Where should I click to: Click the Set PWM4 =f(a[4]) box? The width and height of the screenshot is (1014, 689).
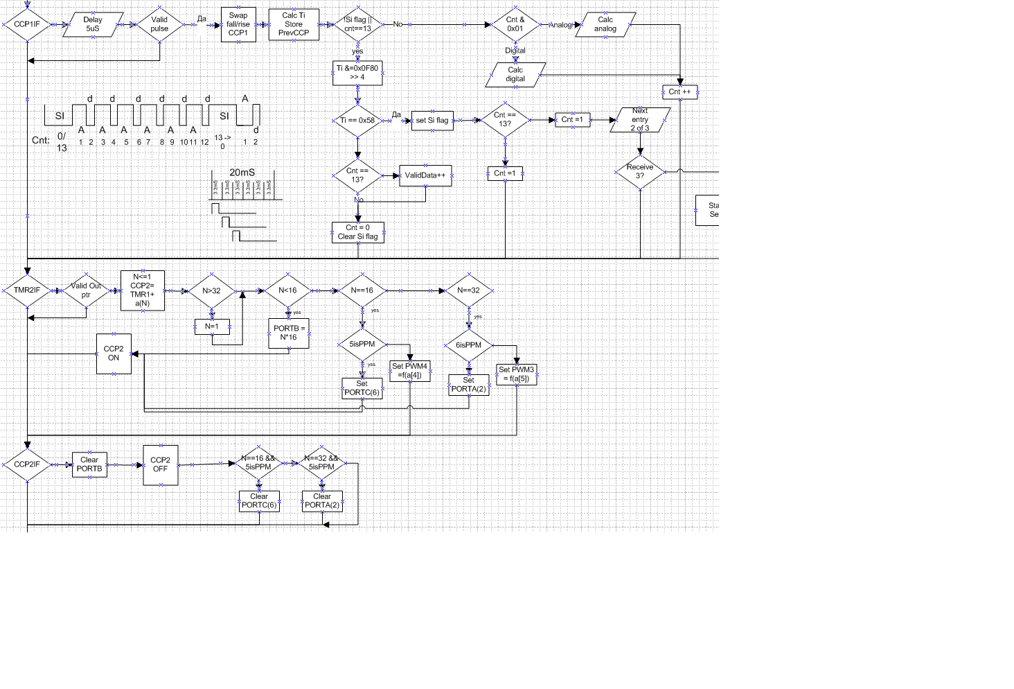coord(410,371)
